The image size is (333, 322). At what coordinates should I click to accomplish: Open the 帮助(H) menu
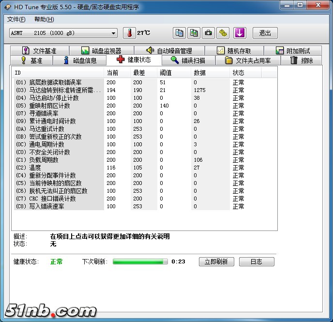point(44,19)
